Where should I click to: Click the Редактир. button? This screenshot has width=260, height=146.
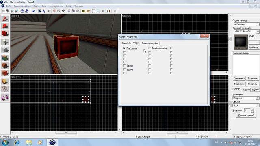239,84
